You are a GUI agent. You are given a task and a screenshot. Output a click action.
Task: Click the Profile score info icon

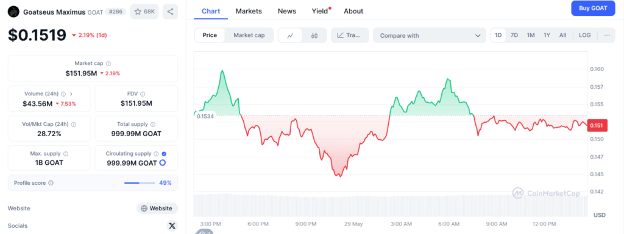[51, 183]
